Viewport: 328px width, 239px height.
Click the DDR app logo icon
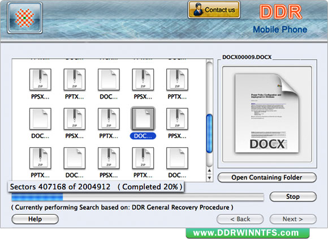point(25,18)
